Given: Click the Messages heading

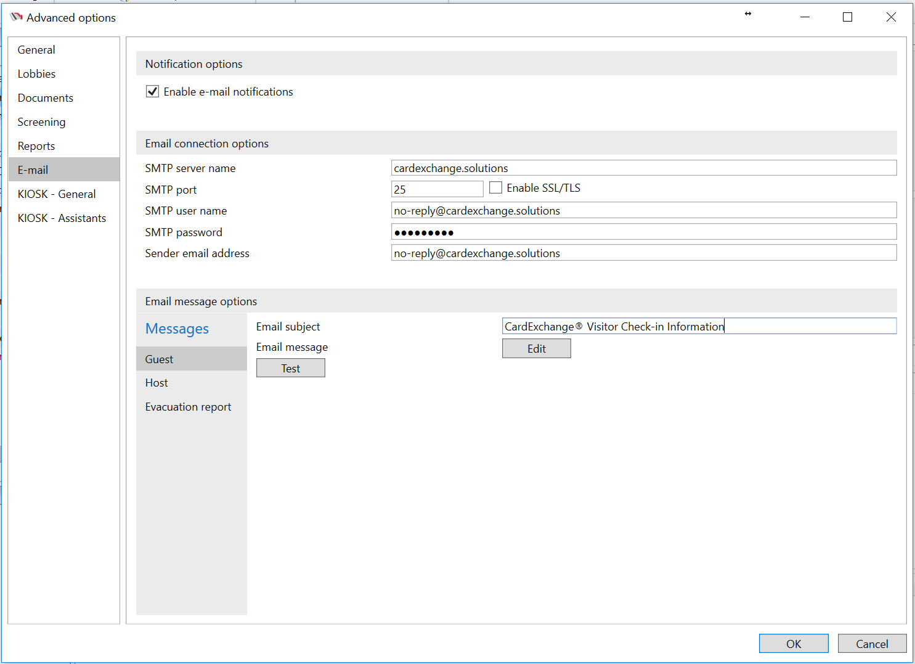Looking at the screenshot, I should 177,329.
